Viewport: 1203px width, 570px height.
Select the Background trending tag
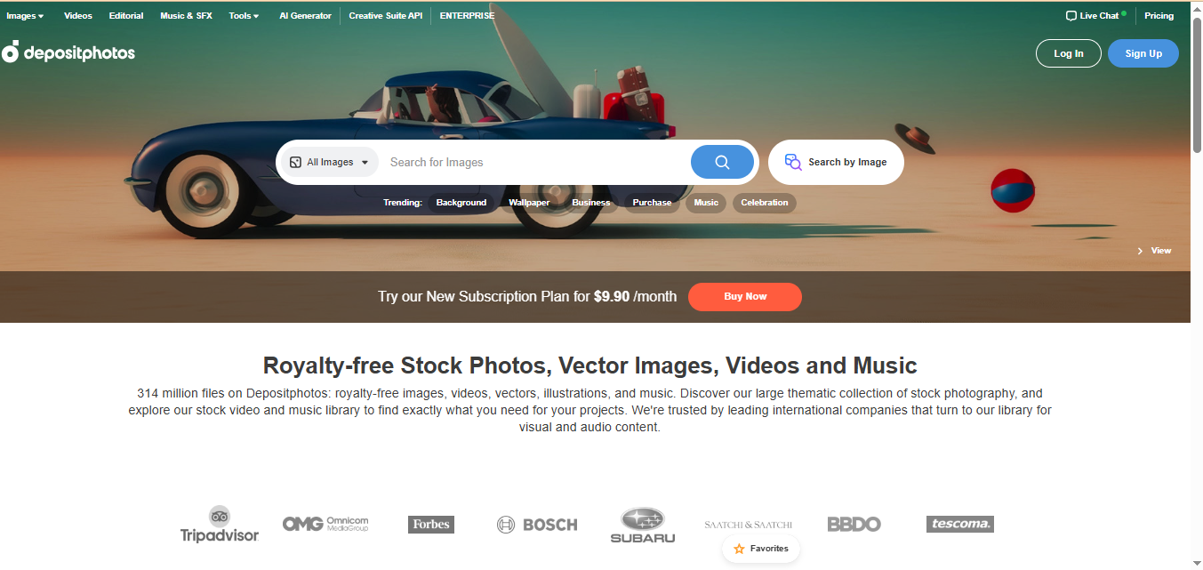pyautogui.click(x=461, y=203)
